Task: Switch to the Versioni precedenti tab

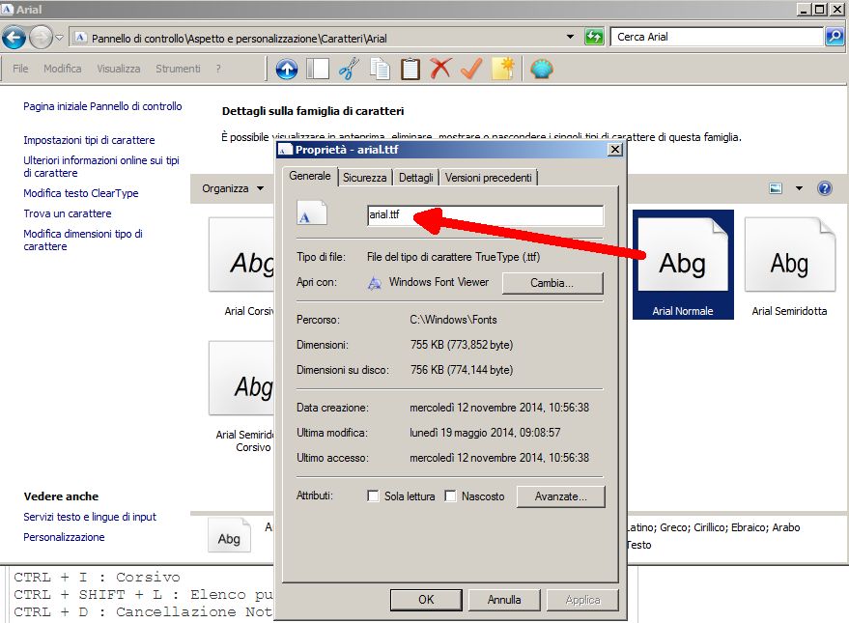Action: pyautogui.click(x=489, y=178)
